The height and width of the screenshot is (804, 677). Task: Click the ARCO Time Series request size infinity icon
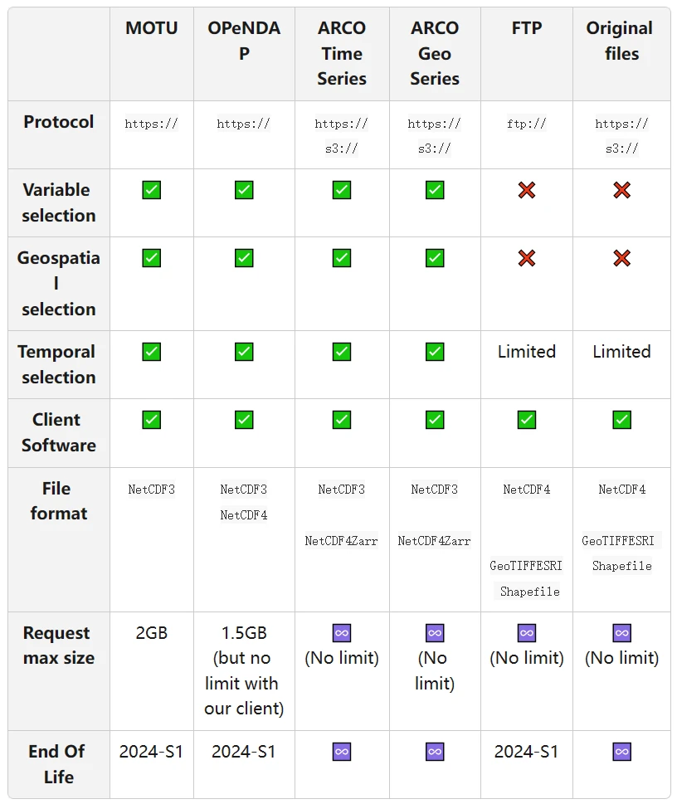click(342, 633)
